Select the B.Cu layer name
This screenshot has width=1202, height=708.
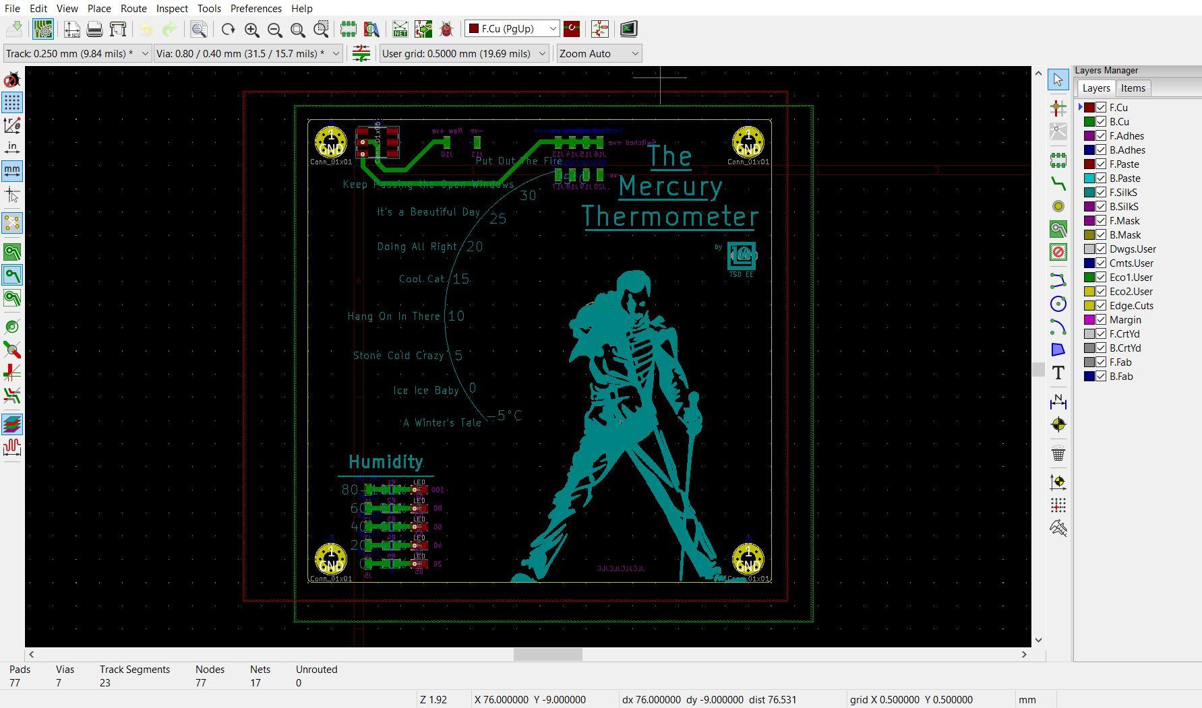(1119, 121)
